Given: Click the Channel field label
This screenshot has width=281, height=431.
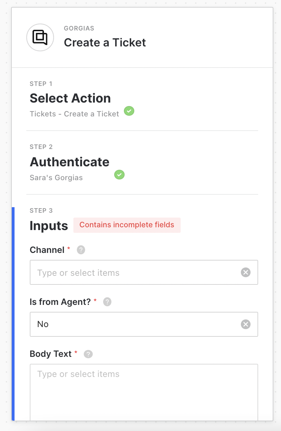Looking at the screenshot, I should click(x=47, y=250).
